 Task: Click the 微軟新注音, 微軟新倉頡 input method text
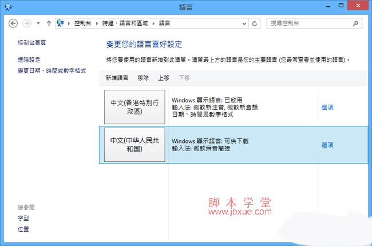(x=225, y=108)
